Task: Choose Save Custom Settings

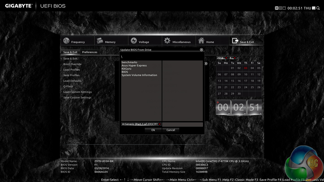Action: click(x=77, y=98)
